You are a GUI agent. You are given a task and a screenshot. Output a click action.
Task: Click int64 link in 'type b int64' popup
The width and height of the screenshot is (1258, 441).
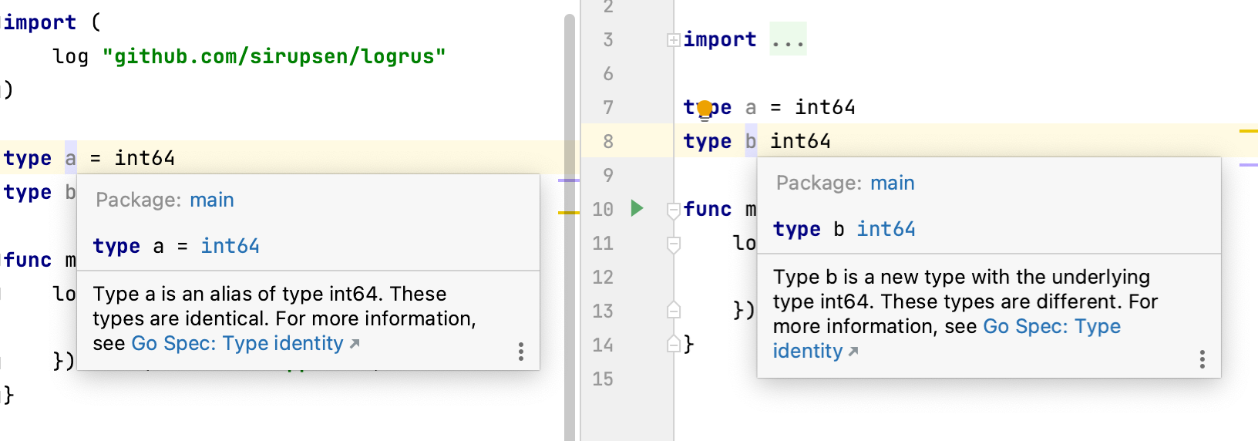point(886,229)
